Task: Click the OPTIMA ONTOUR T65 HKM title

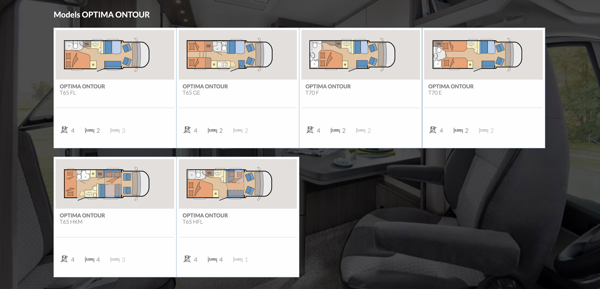Action: (82, 219)
